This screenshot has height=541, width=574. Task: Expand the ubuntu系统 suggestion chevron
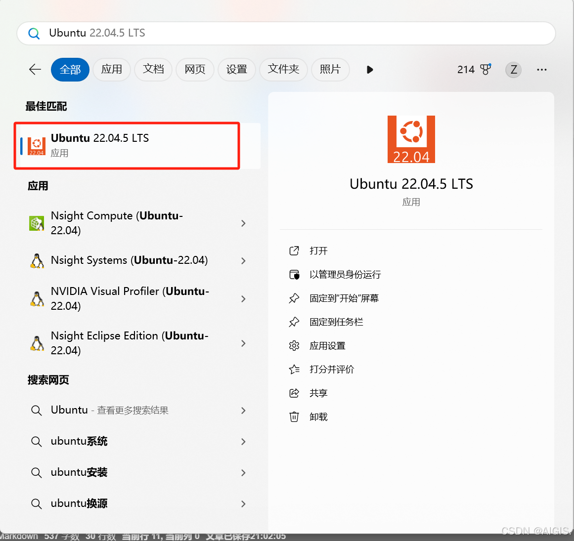(243, 442)
